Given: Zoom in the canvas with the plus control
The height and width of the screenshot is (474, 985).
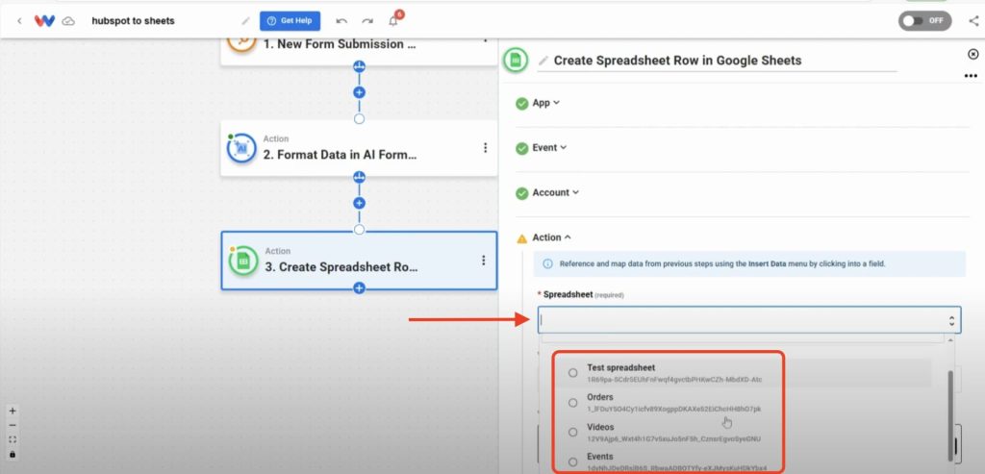Looking at the screenshot, I should (13, 412).
